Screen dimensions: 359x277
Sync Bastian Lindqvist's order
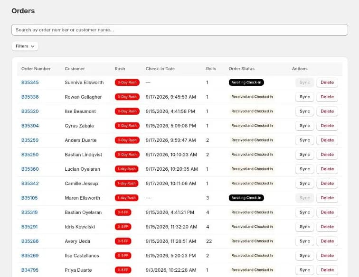point(305,155)
